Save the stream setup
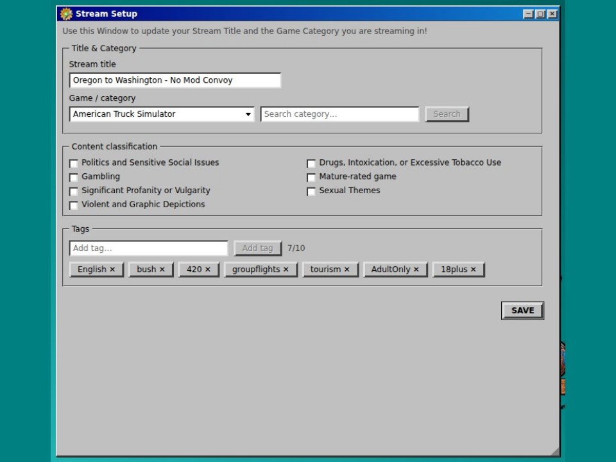Image resolution: width=616 pixels, height=462 pixels. 522,311
